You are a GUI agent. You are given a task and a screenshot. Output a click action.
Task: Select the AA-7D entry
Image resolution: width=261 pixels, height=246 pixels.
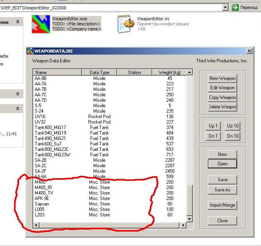110,100
